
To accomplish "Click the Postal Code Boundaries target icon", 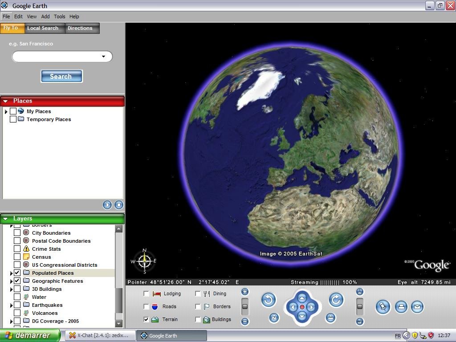I will pos(26,241).
